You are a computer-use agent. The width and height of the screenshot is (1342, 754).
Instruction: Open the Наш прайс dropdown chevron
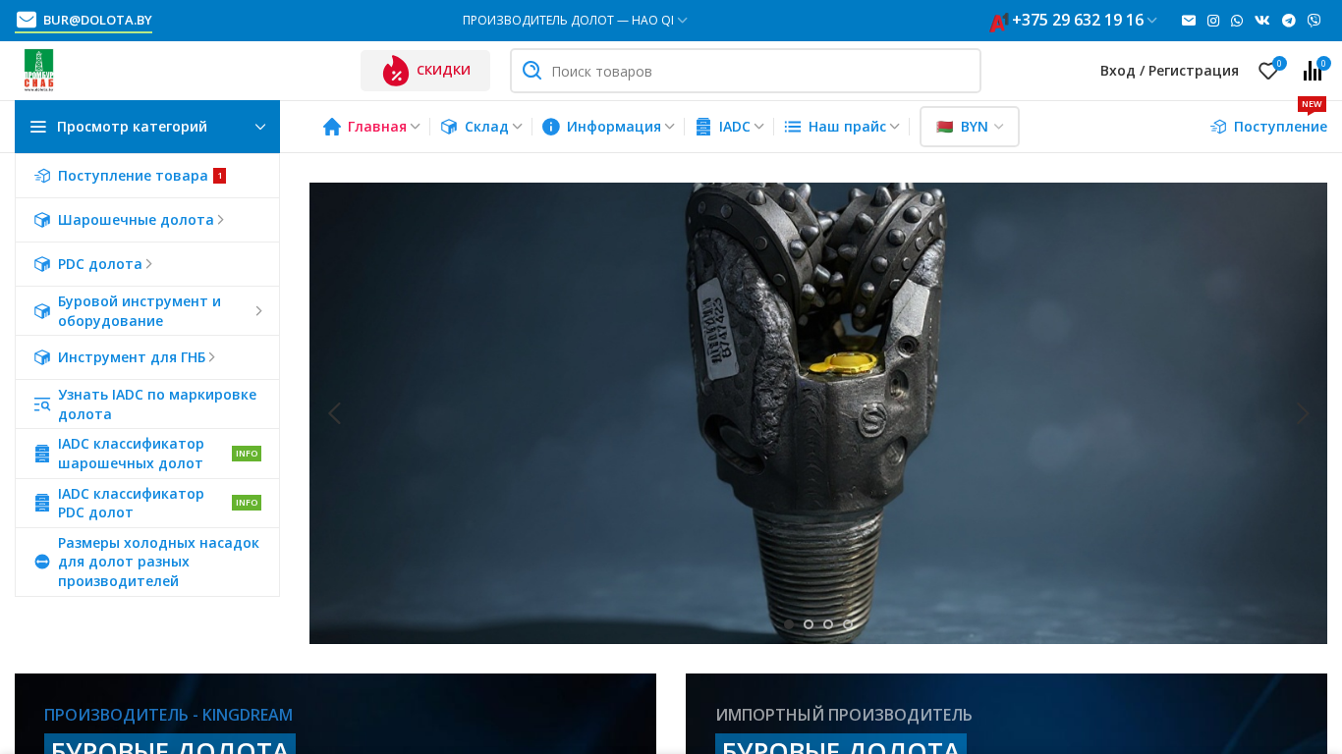(895, 127)
